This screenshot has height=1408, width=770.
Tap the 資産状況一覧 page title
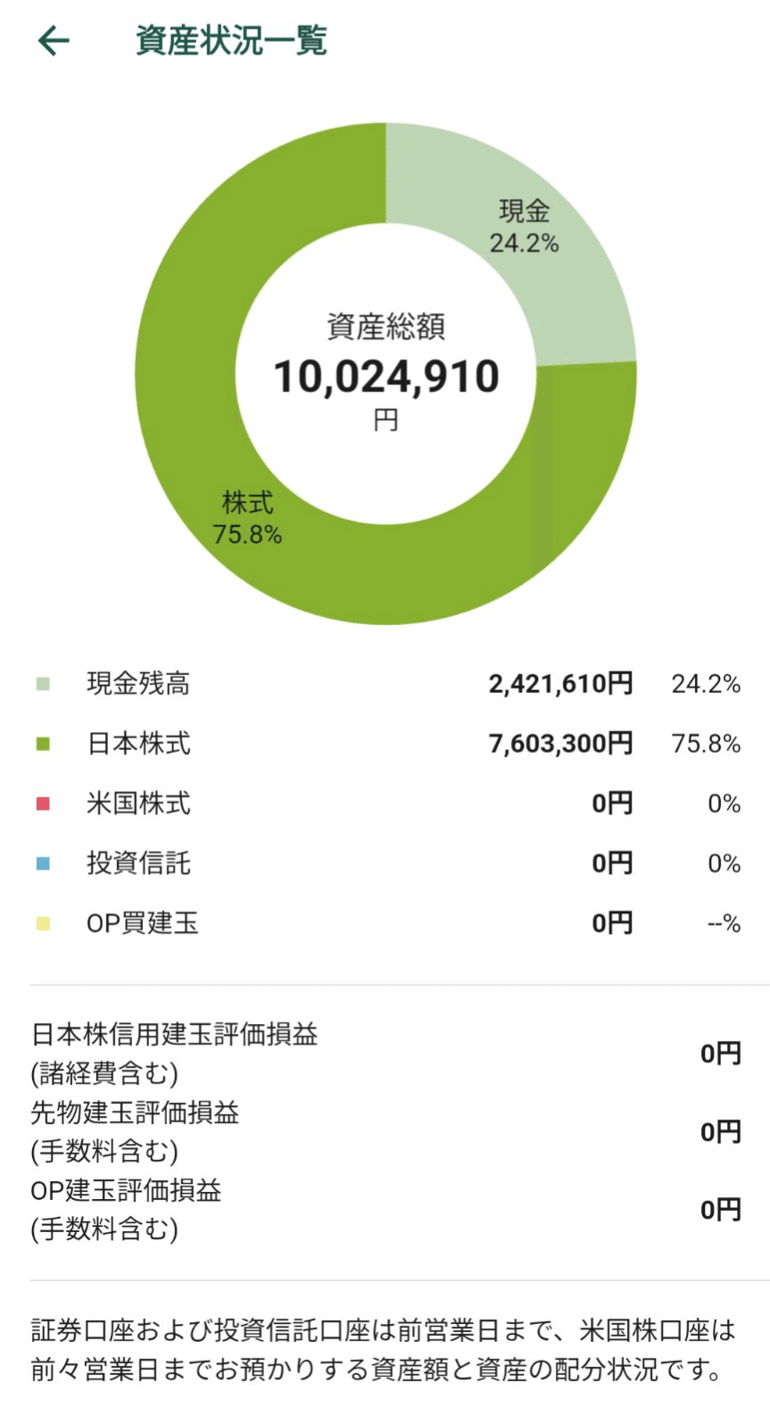point(231,41)
